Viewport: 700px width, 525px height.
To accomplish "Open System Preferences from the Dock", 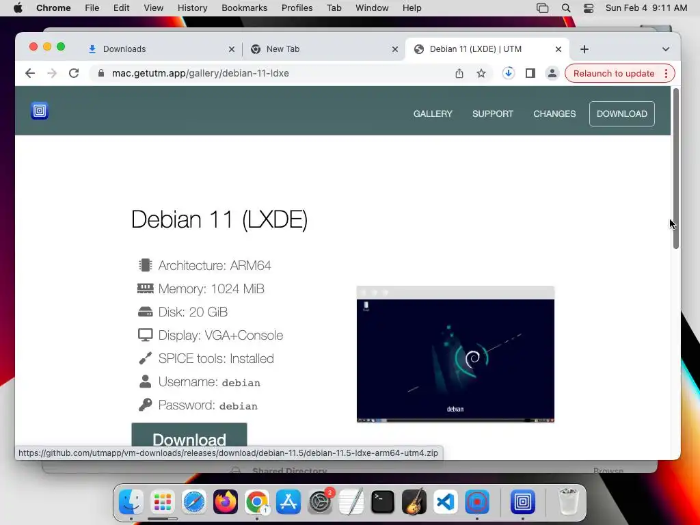I will pyautogui.click(x=320, y=502).
